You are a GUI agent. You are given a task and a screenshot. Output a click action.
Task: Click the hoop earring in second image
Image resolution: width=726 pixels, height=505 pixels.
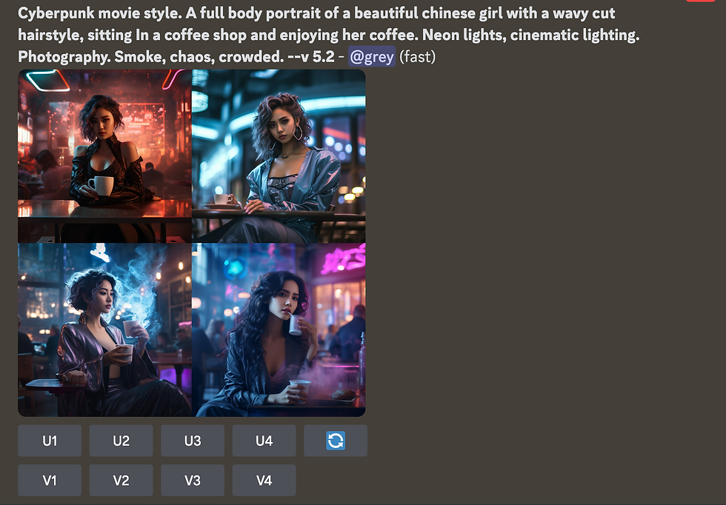coord(298,133)
